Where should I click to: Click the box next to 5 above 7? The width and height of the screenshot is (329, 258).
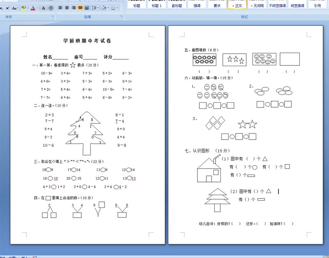(x=102, y=205)
